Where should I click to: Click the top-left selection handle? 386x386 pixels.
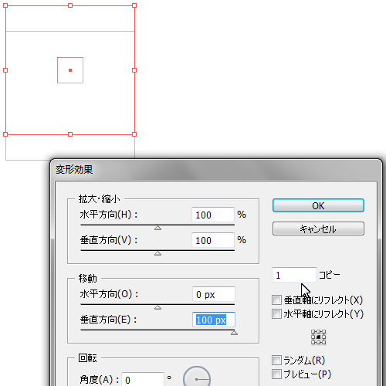5,5
